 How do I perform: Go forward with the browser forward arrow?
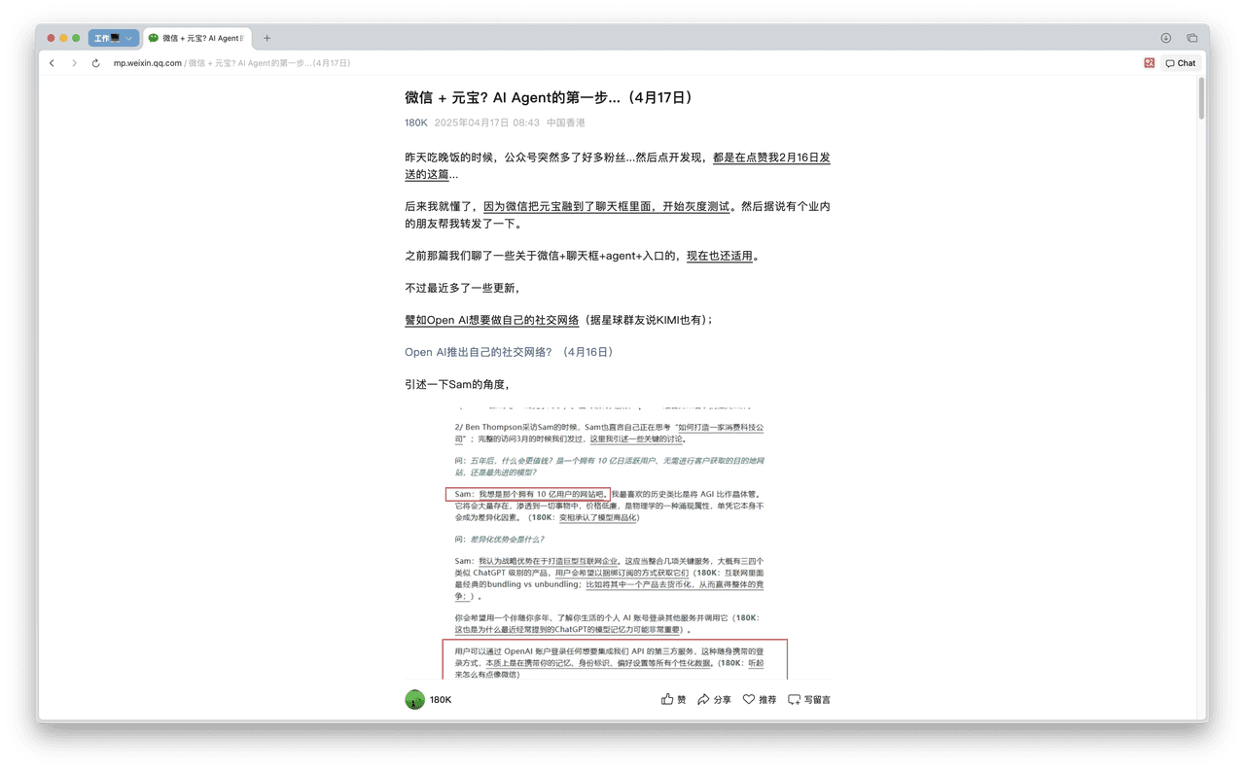click(74, 63)
